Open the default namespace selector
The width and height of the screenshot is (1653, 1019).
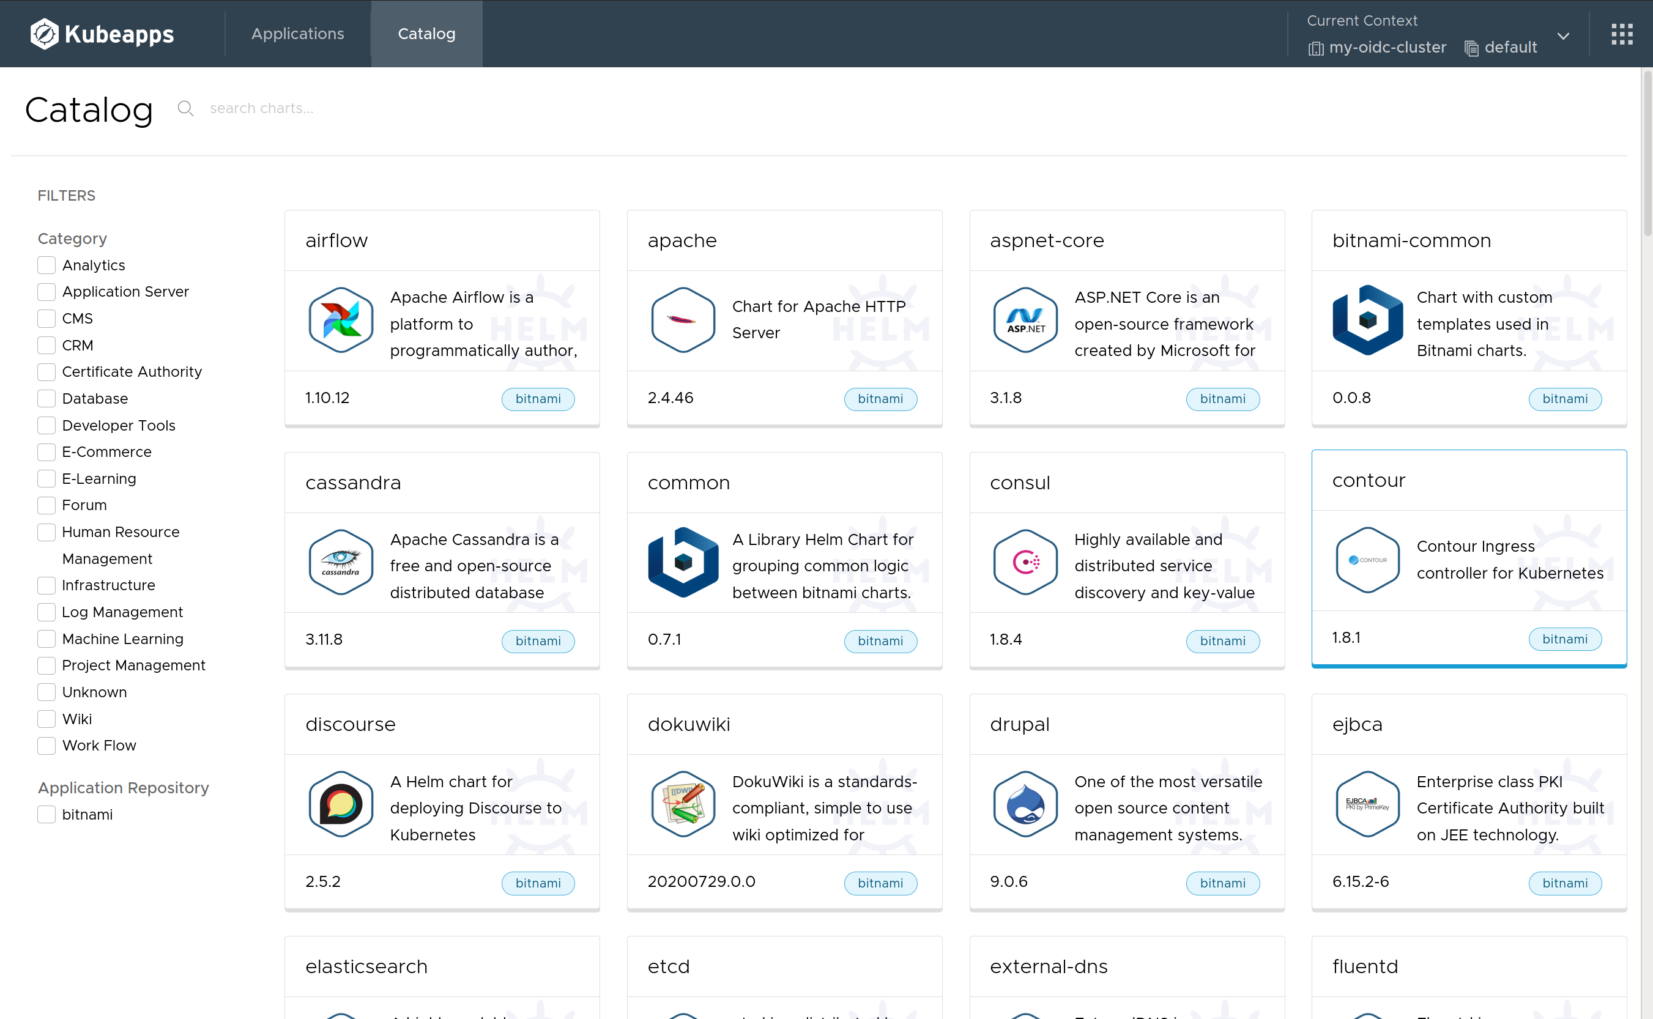(1501, 48)
